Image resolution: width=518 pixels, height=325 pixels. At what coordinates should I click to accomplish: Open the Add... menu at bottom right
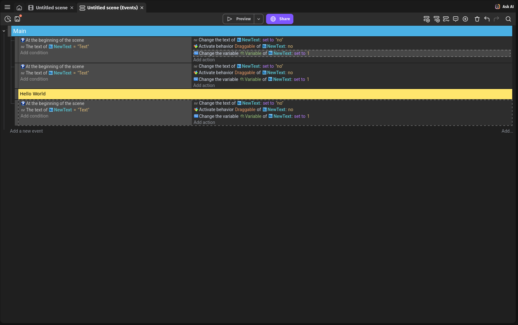point(507,131)
